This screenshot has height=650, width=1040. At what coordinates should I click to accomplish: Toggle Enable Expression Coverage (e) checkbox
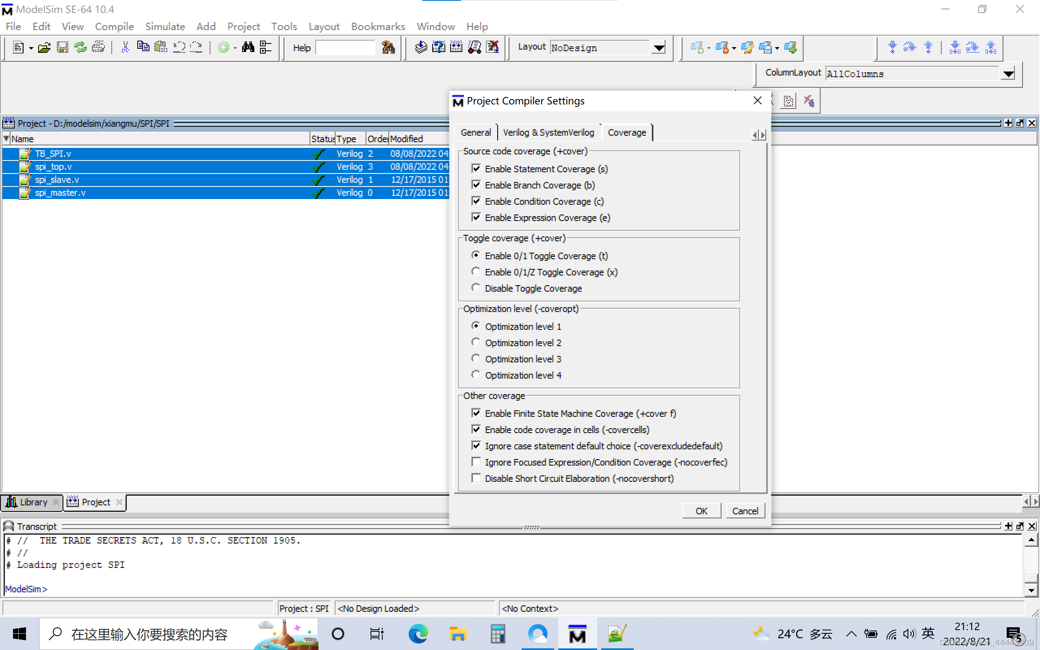(476, 217)
